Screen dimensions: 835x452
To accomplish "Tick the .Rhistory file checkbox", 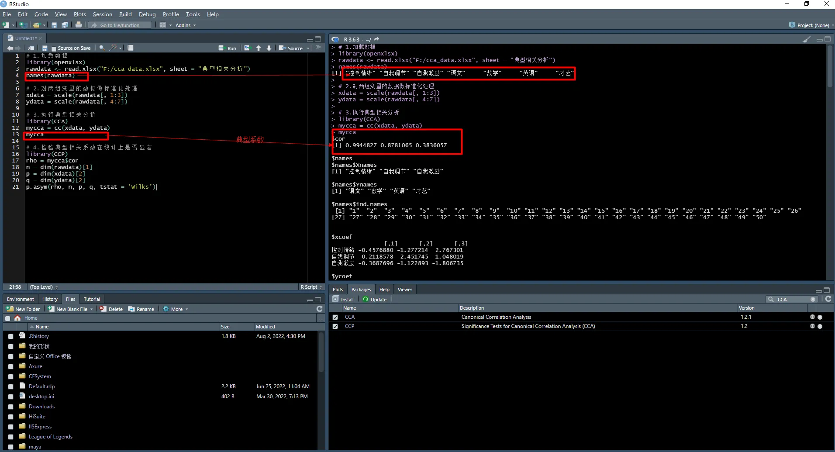I will pyautogui.click(x=10, y=337).
